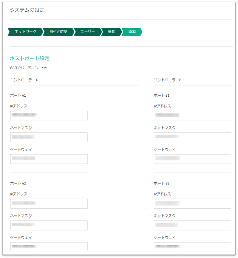Screen dimensions: 238x258
Task: Select the IPアドレス field for ポート B1
Action: [x=192, y=116]
